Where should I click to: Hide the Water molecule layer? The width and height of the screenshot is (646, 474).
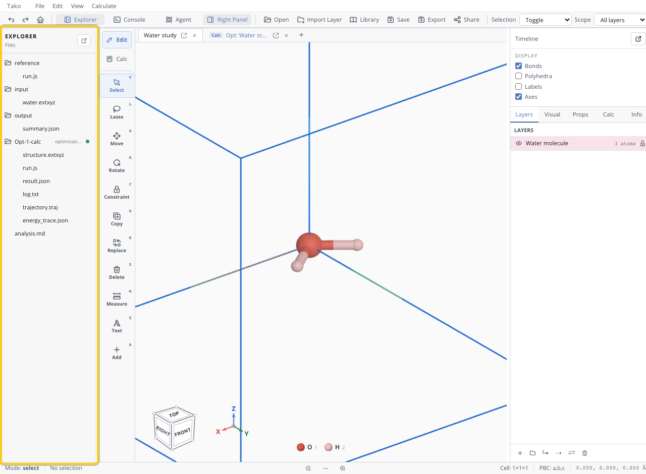click(x=518, y=143)
